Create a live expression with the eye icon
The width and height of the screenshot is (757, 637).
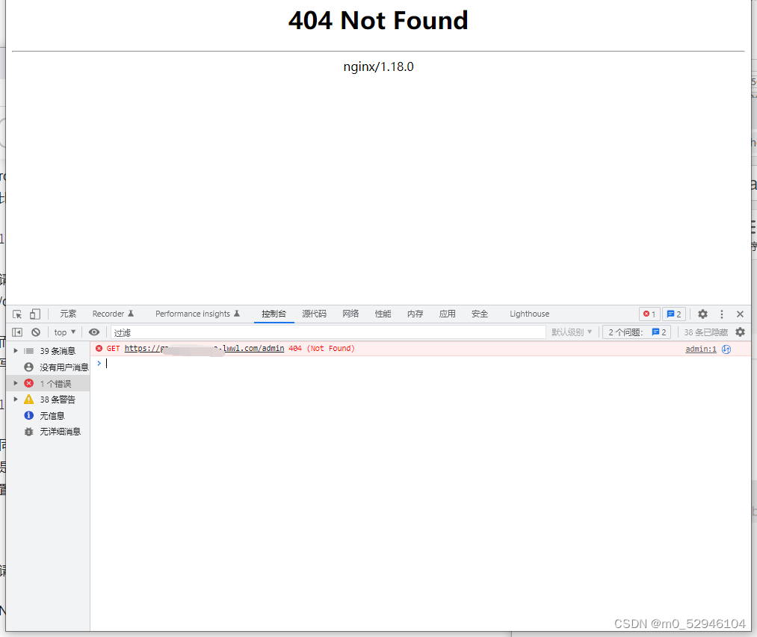93,332
